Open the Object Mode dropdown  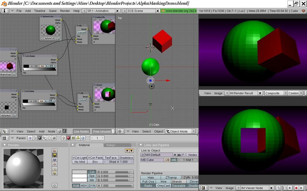[180, 131]
